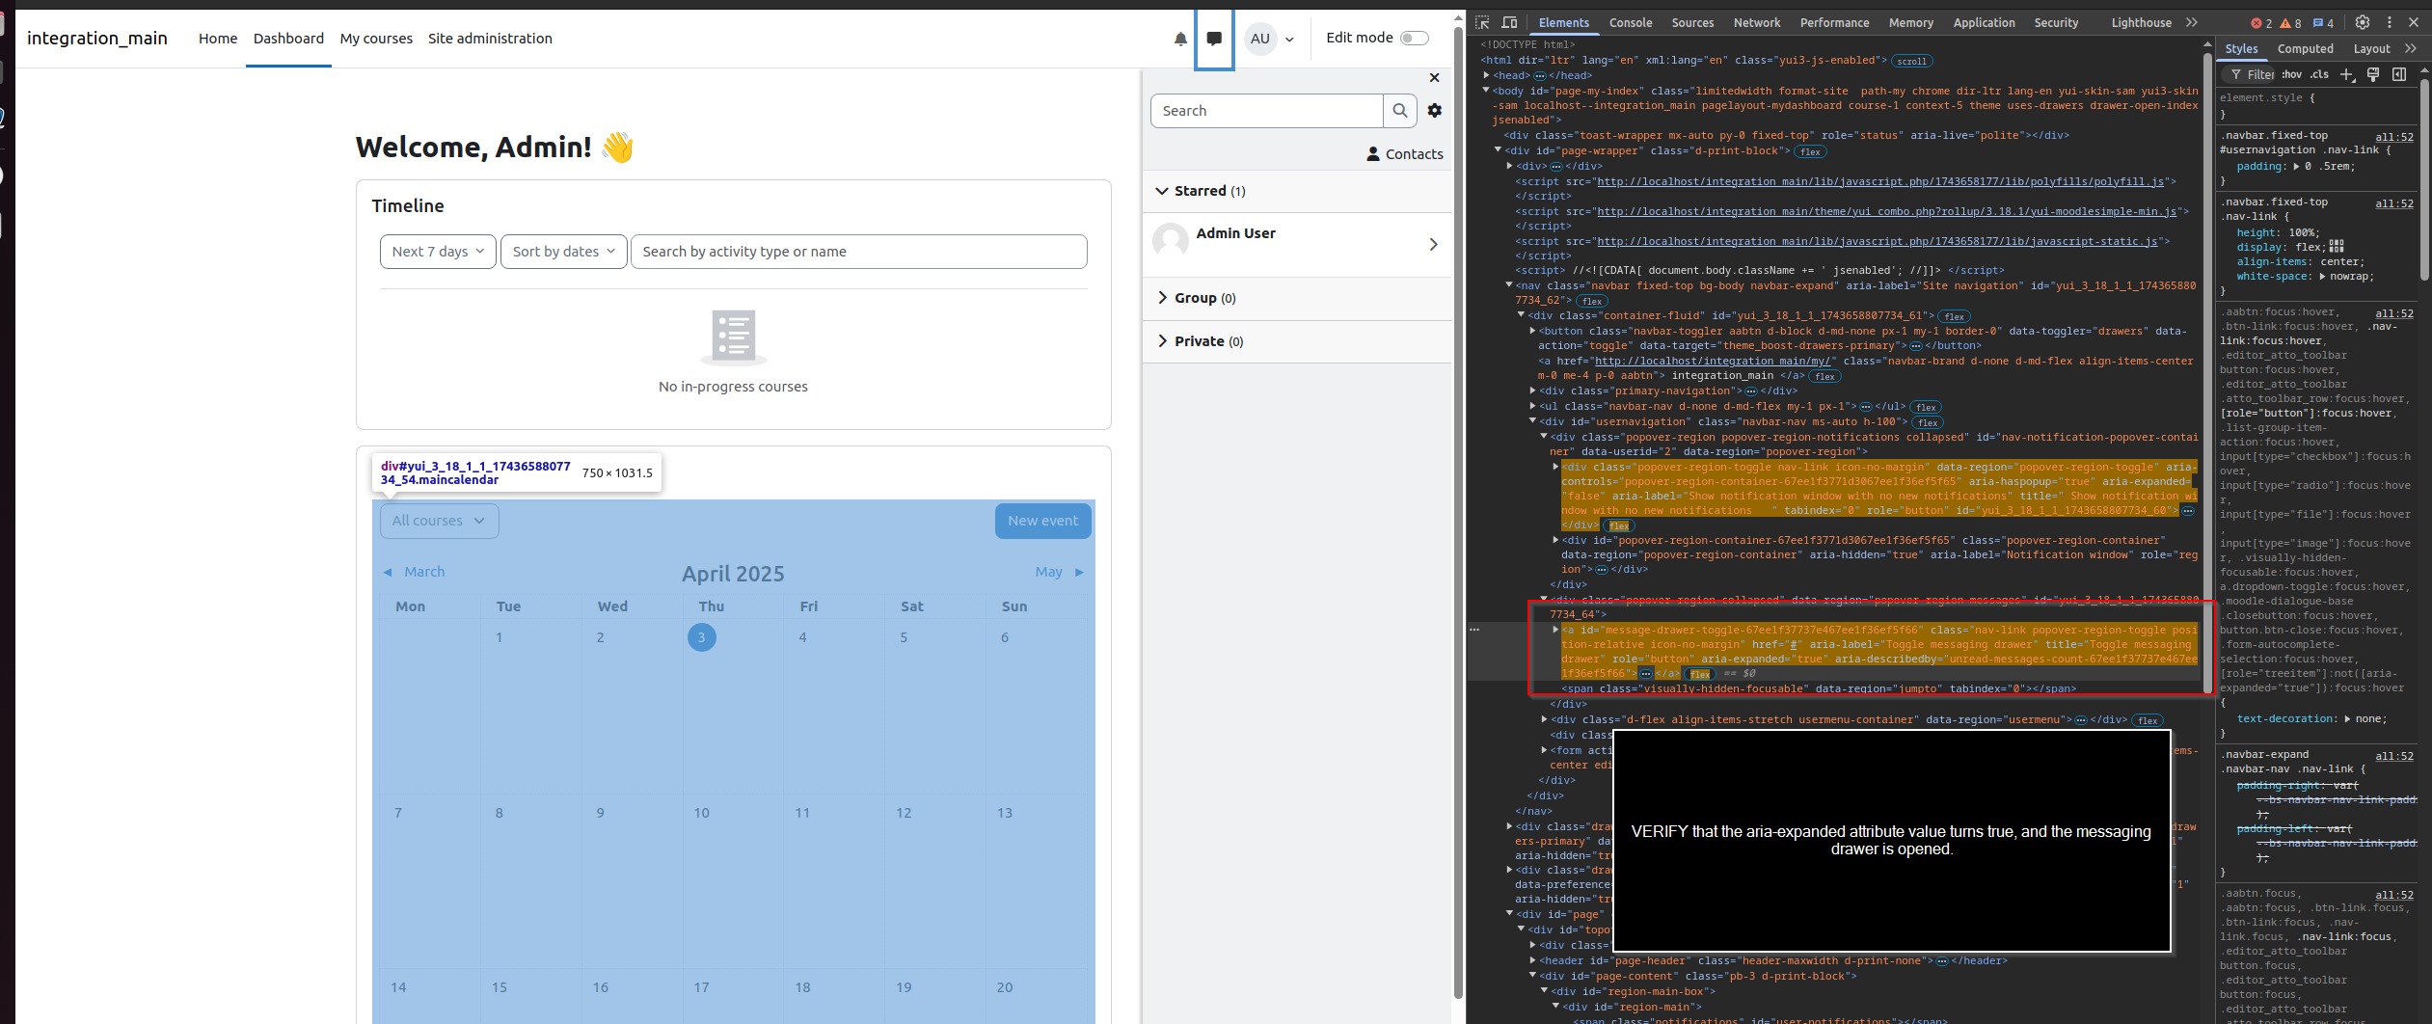This screenshot has height=1024, width=2432.
Task: Open My courses page
Action: [376, 39]
